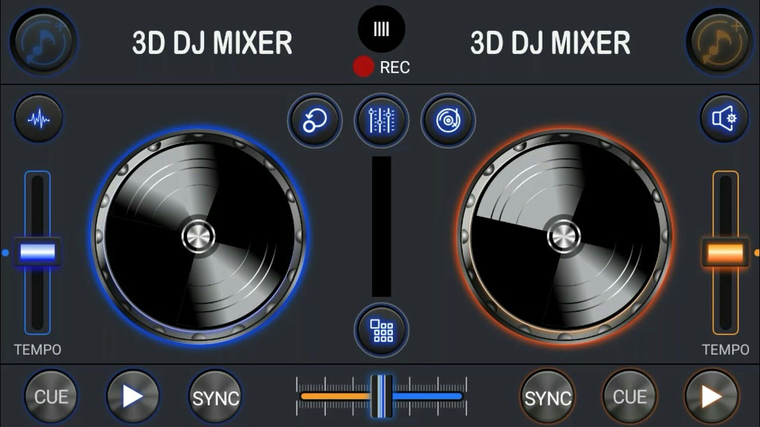Viewport: 760px width, 427px height.
Task: Enable SYNC on the left deck
Action: [x=215, y=396]
